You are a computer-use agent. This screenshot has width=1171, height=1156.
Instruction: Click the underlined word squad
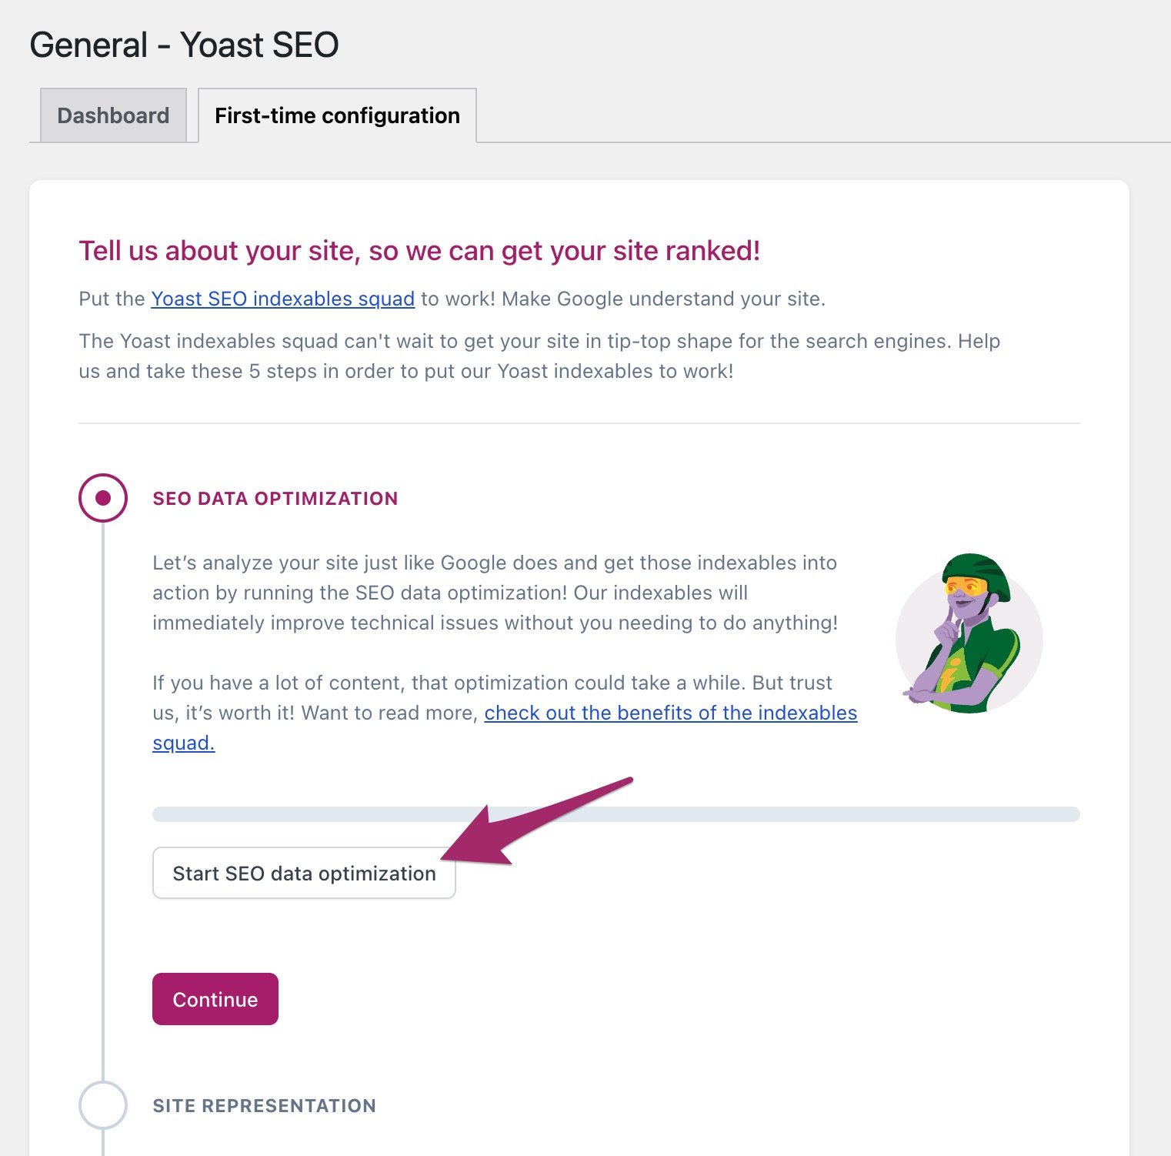[183, 743]
